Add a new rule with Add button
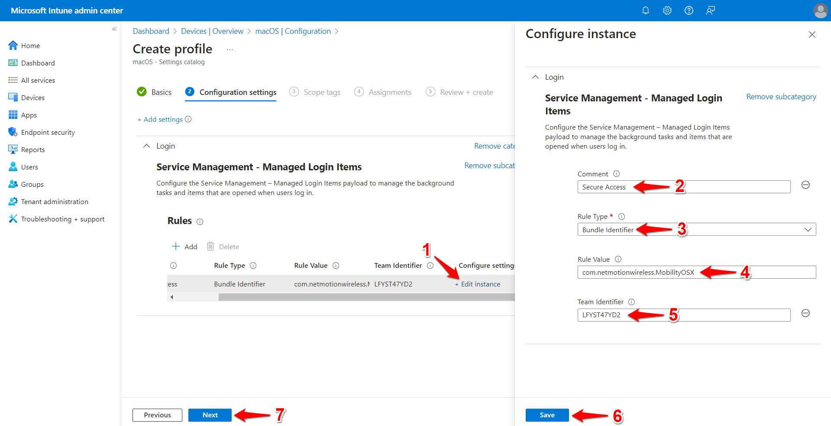 [184, 247]
